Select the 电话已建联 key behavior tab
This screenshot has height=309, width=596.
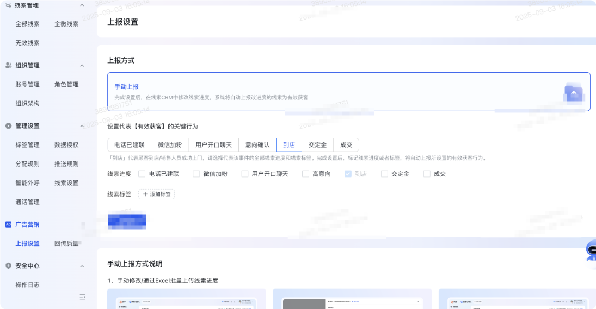tap(129, 145)
